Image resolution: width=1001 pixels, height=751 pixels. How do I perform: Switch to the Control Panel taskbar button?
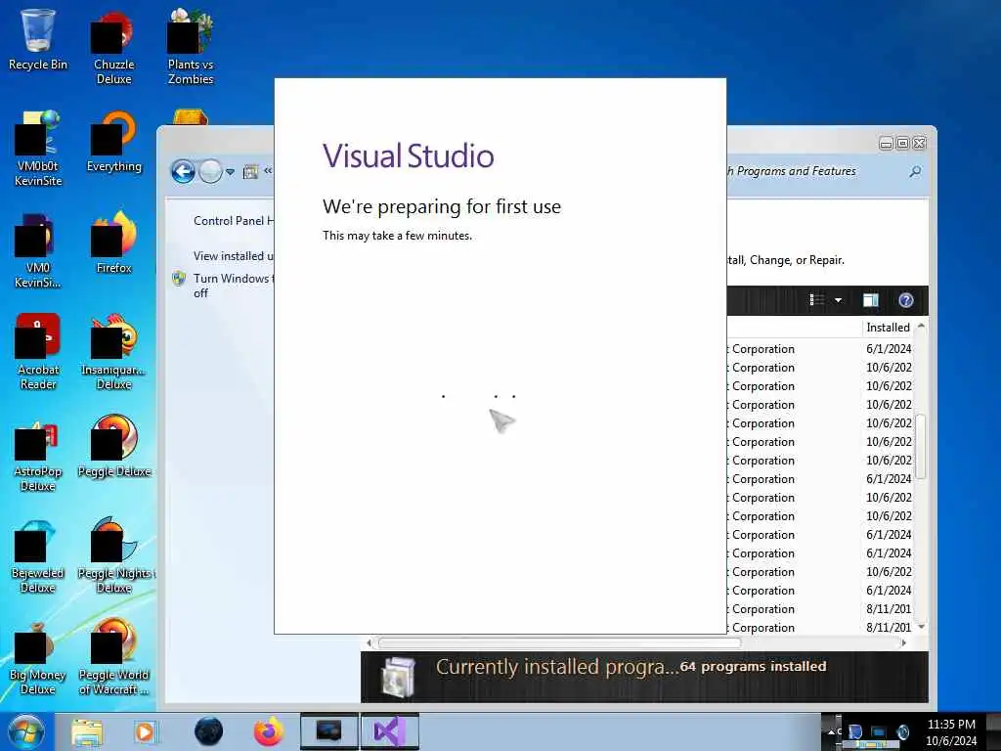tap(328, 731)
